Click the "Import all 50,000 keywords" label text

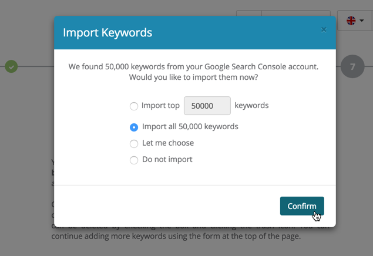click(190, 126)
